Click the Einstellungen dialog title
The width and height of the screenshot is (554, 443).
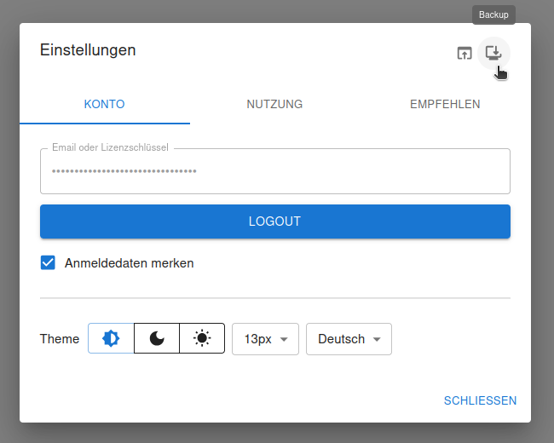tap(88, 50)
